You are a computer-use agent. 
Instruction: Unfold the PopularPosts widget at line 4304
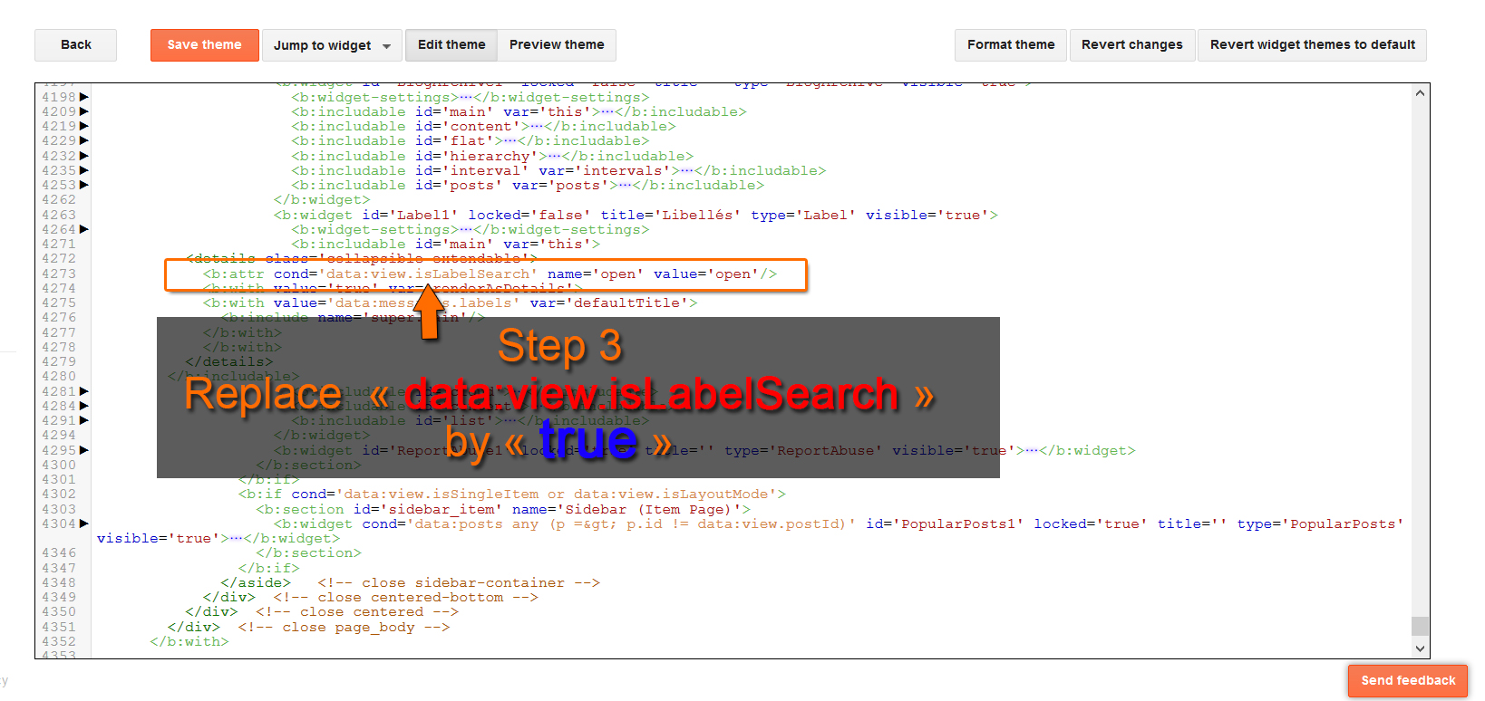[x=84, y=523]
